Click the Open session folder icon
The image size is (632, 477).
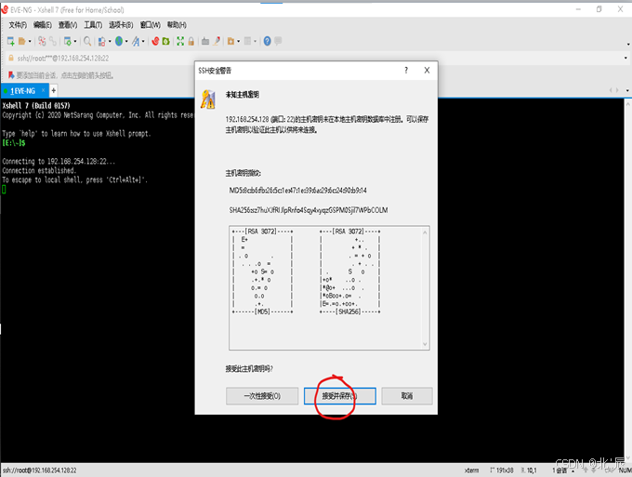click(22, 41)
